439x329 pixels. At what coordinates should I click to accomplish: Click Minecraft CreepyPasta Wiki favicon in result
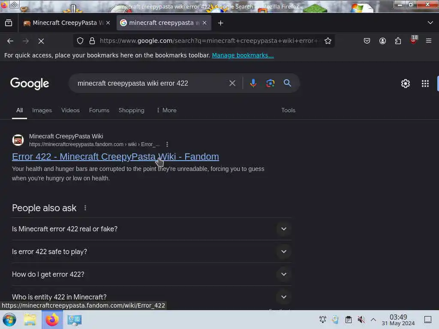click(18, 140)
